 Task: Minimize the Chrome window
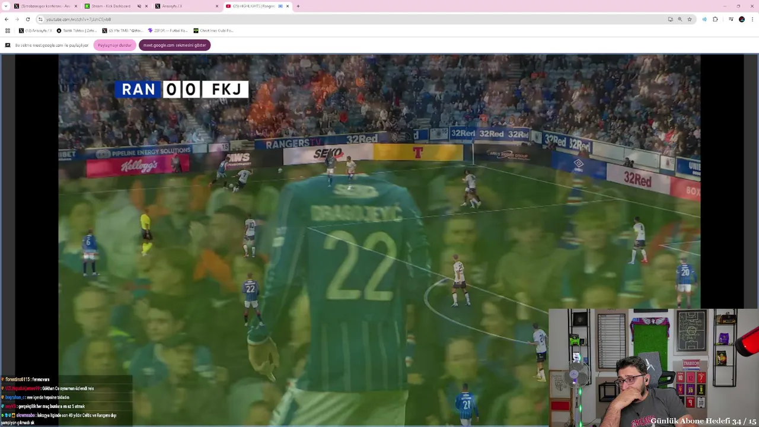[725, 6]
